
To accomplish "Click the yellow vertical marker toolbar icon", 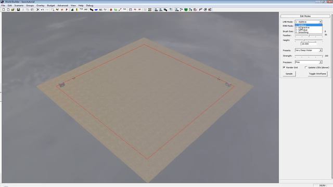I will 77,10.
